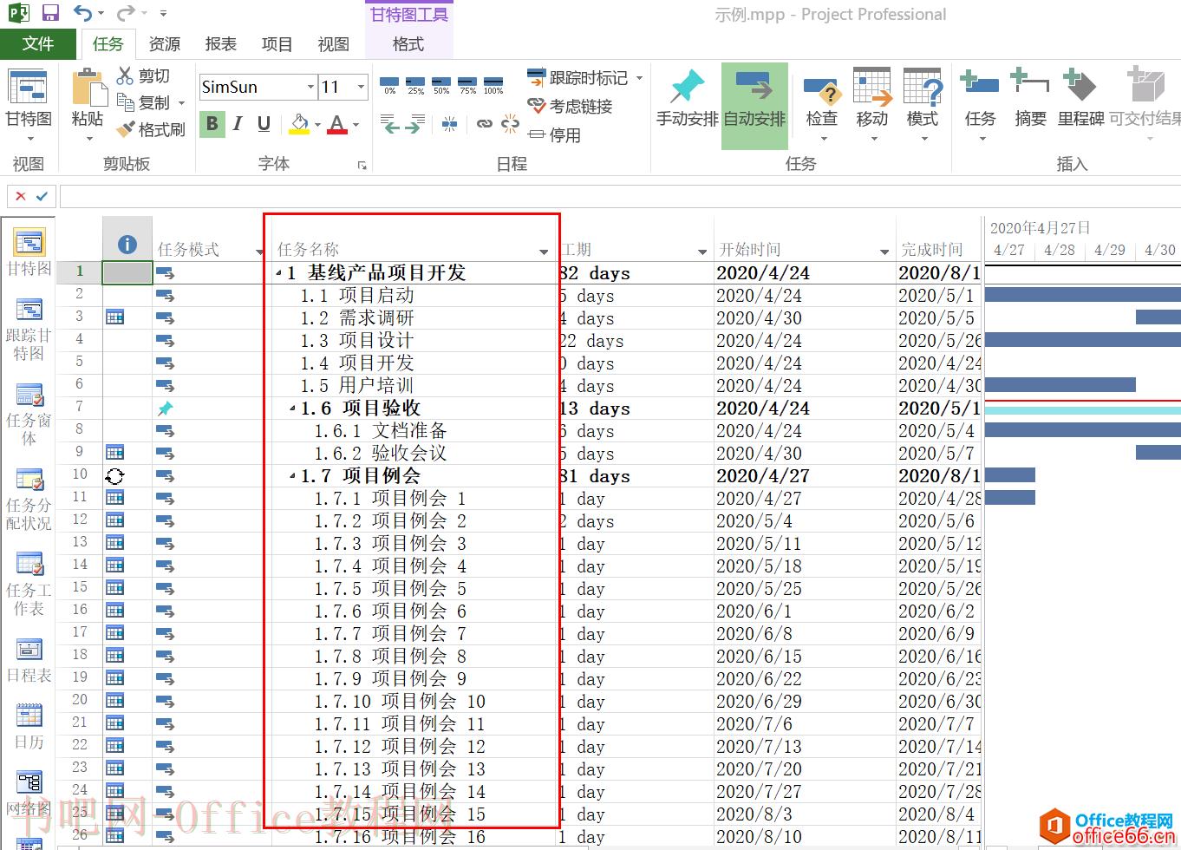Open the 文件 tab

tap(38, 43)
